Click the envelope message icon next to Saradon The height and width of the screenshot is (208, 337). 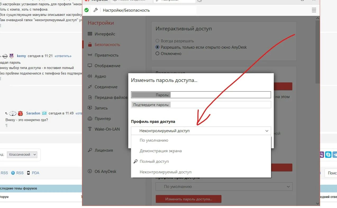click(x=44, y=113)
